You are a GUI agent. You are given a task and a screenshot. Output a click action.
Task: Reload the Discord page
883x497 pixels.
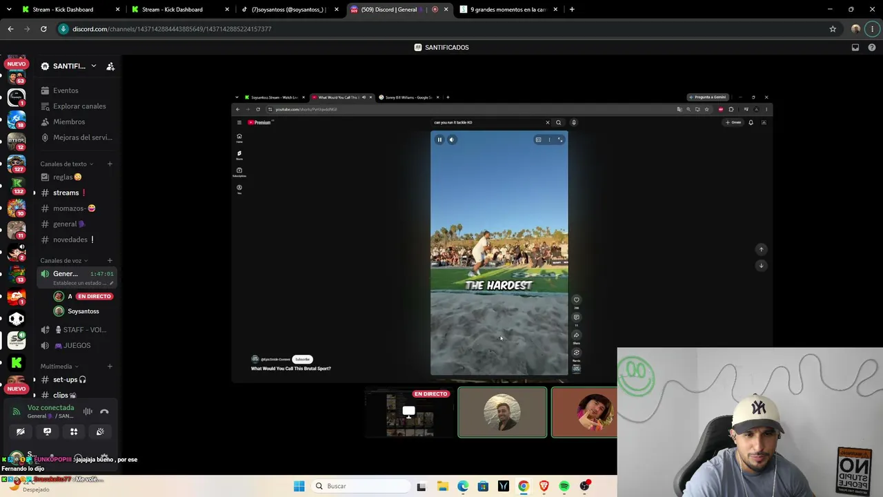pos(43,29)
